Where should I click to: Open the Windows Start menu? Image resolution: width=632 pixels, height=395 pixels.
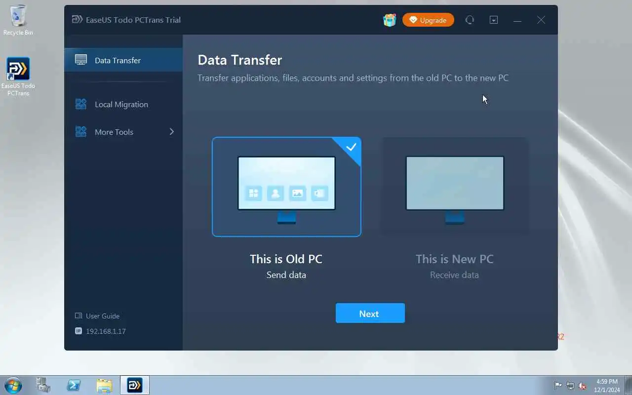[12, 385]
